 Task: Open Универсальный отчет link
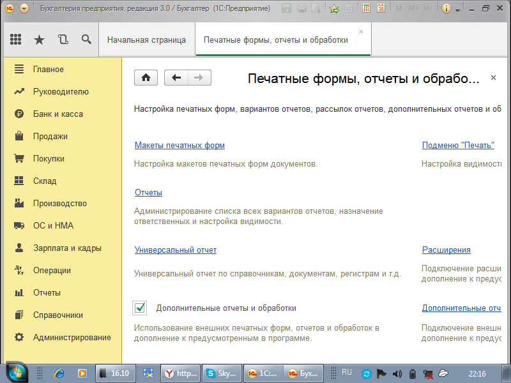[x=175, y=250]
